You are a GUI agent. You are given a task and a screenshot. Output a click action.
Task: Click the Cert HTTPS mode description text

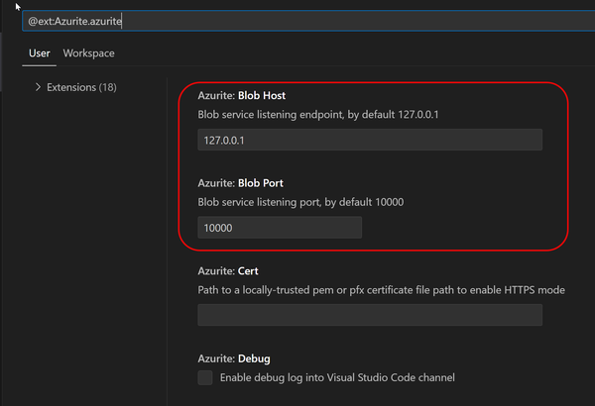tap(382, 289)
